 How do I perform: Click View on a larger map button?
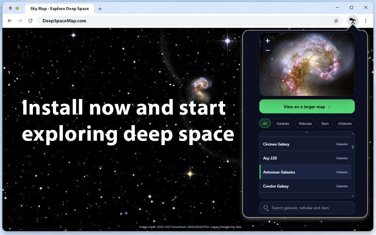click(307, 106)
